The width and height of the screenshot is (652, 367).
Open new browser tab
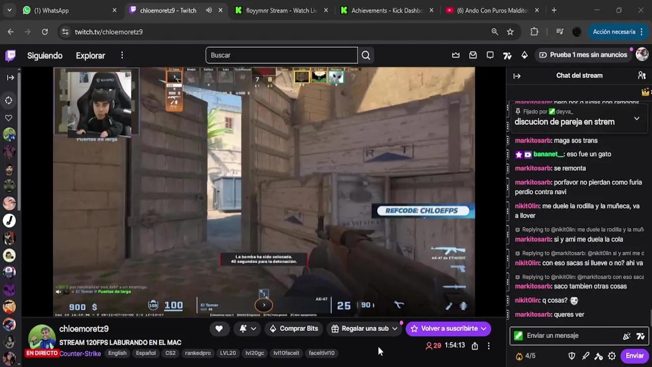(x=554, y=10)
